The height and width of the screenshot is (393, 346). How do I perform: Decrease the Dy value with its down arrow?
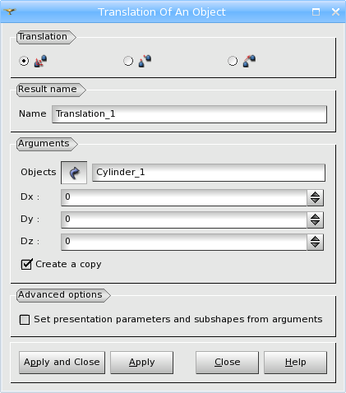point(316,223)
